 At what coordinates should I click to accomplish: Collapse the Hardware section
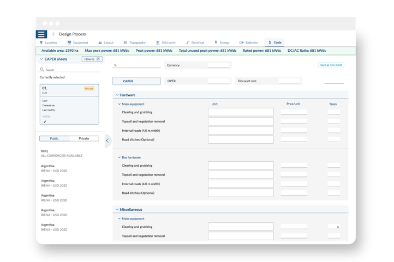coord(117,95)
